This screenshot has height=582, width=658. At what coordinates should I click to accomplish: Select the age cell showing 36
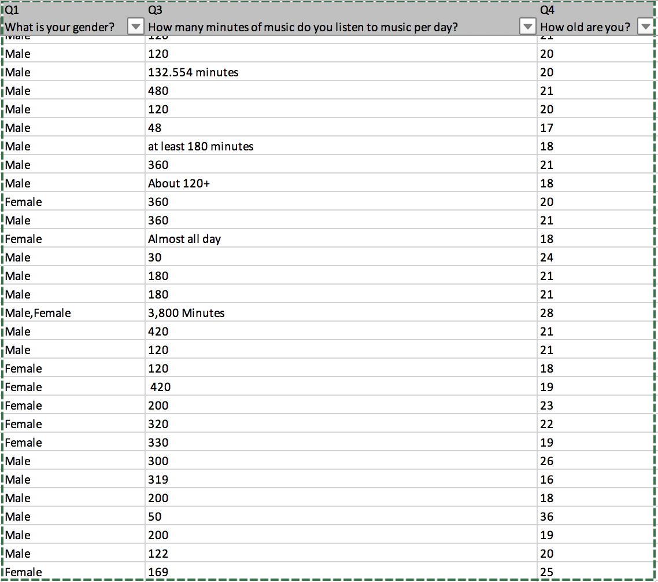click(x=596, y=517)
